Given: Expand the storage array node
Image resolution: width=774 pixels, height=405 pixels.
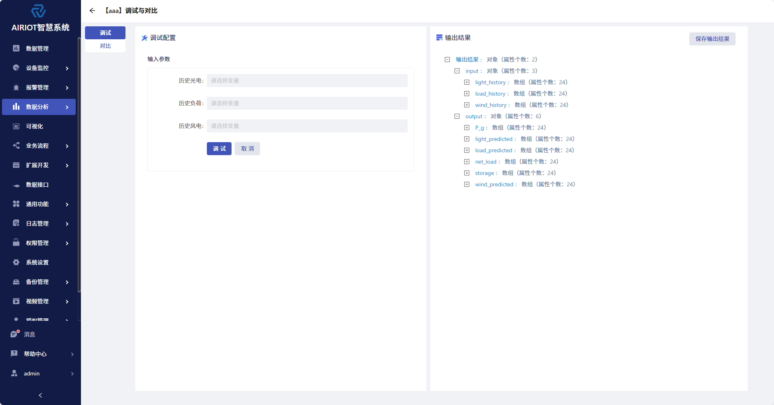Looking at the screenshot, I should (x=467, y=173).
